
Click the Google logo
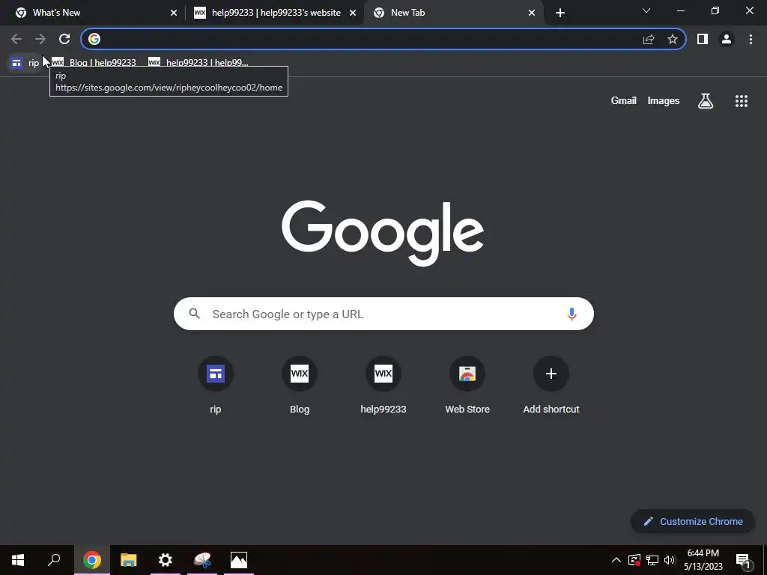point(383,234)
